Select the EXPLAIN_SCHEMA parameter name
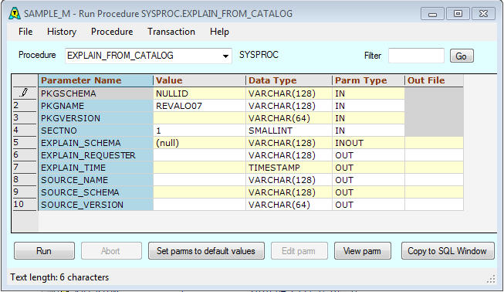The width and height of the screenshot is (504, 292). (x=96, y=143)
